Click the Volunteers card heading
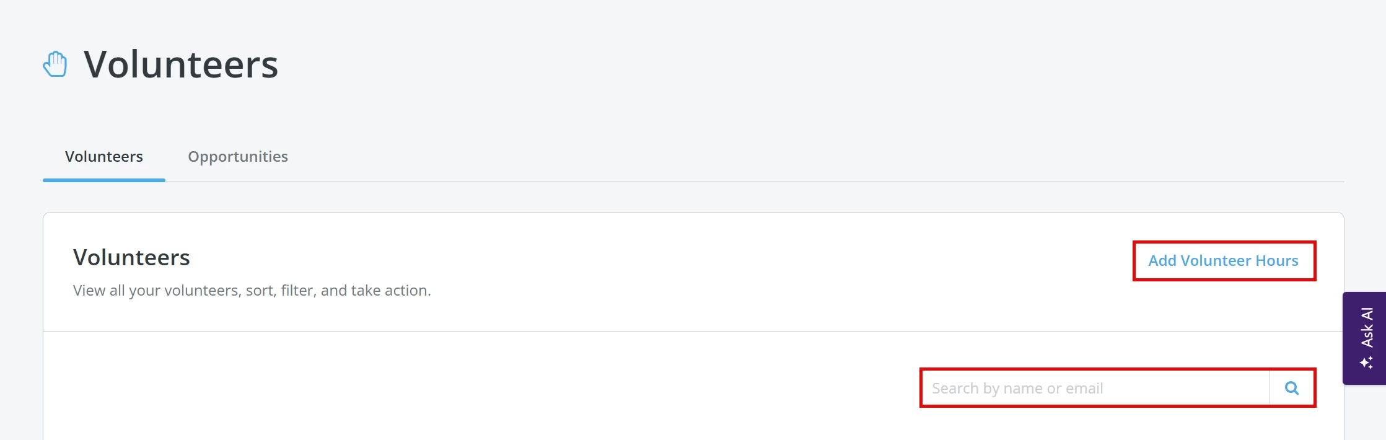1386x440 pixels. point(131,257)
